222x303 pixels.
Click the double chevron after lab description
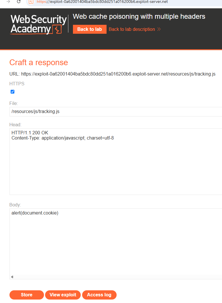point(159,29)
